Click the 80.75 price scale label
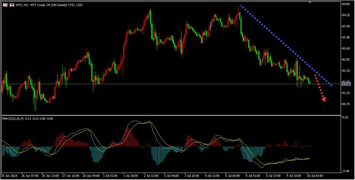 346,104
